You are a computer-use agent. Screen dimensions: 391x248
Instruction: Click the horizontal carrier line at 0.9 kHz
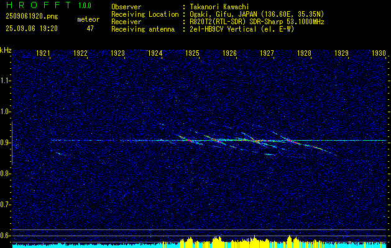tap(218, 141)
